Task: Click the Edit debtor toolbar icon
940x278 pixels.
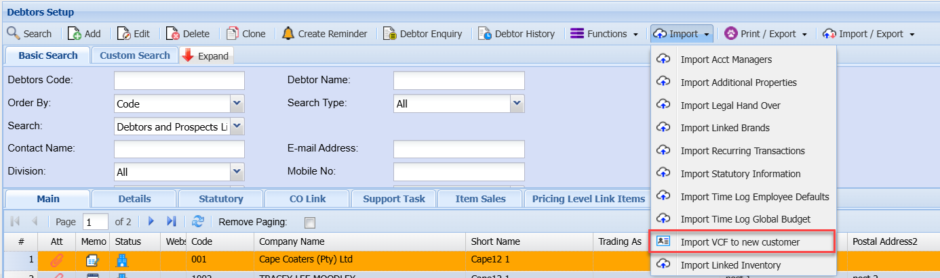Action: [x=124, y=34]
